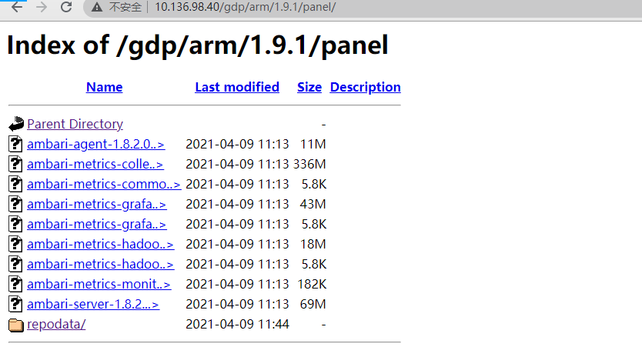Click the file icon beside ambari-server-1.8.2
The width and height of the screenshot is (642, 347).
point(15,304)
